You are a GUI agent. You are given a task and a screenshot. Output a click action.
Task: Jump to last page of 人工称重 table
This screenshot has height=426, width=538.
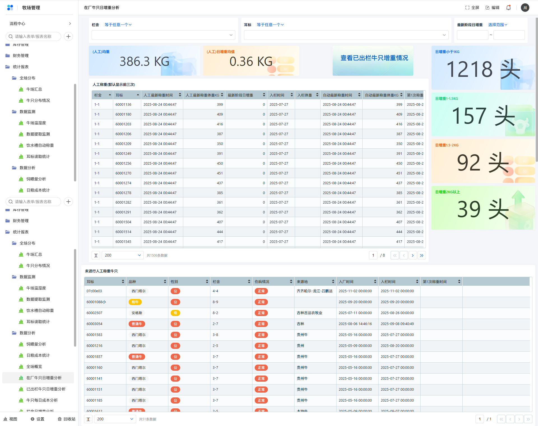click(x=421, y=255)
